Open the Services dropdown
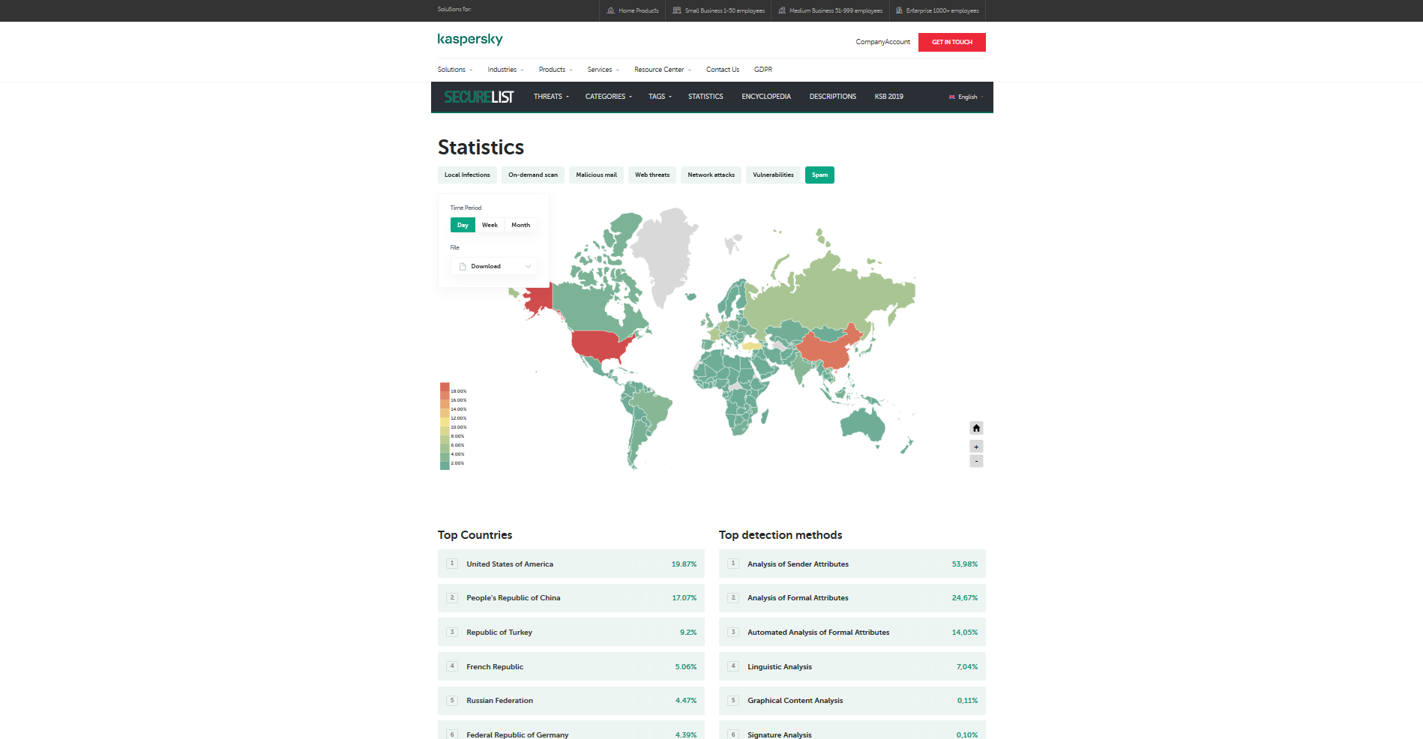Image resolution: width=1423 pixels, height=739 pixels. pos(604,70)
